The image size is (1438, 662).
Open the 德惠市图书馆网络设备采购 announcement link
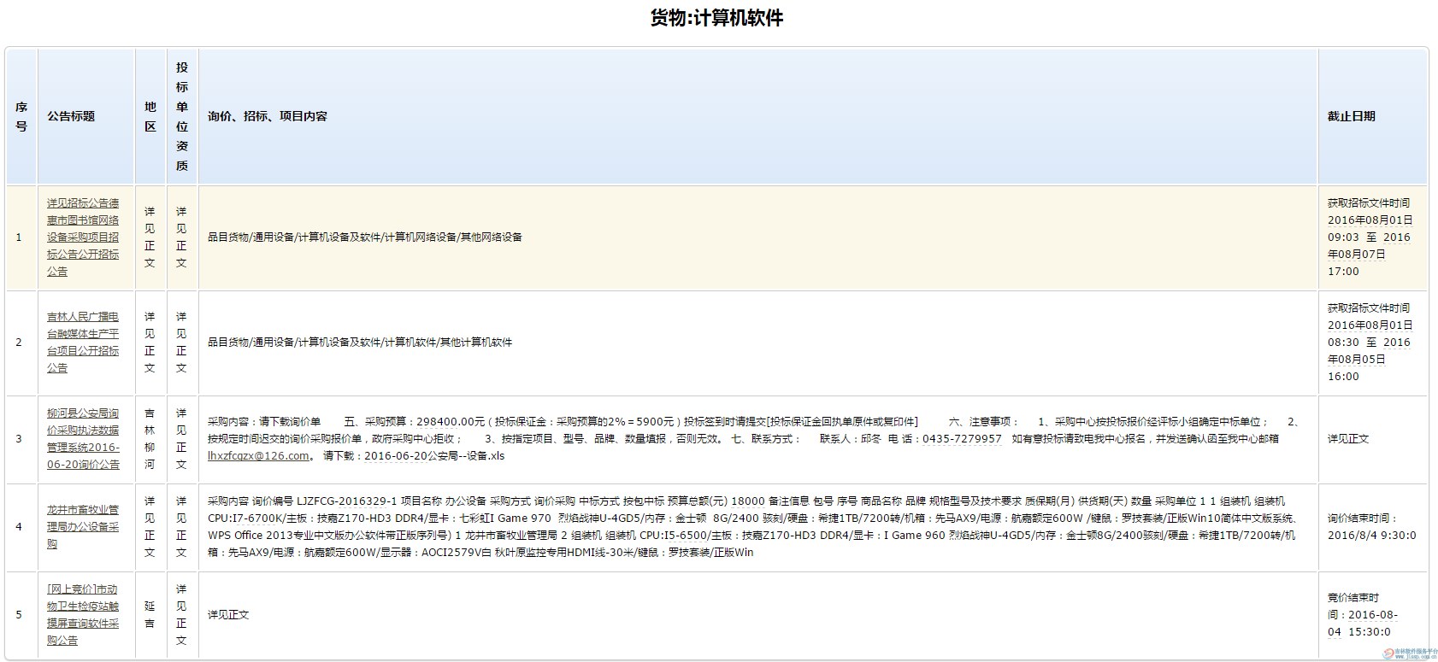(83, 237)
